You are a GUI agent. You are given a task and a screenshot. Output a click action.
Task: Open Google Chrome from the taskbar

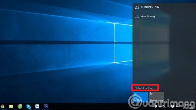point(2,106)
